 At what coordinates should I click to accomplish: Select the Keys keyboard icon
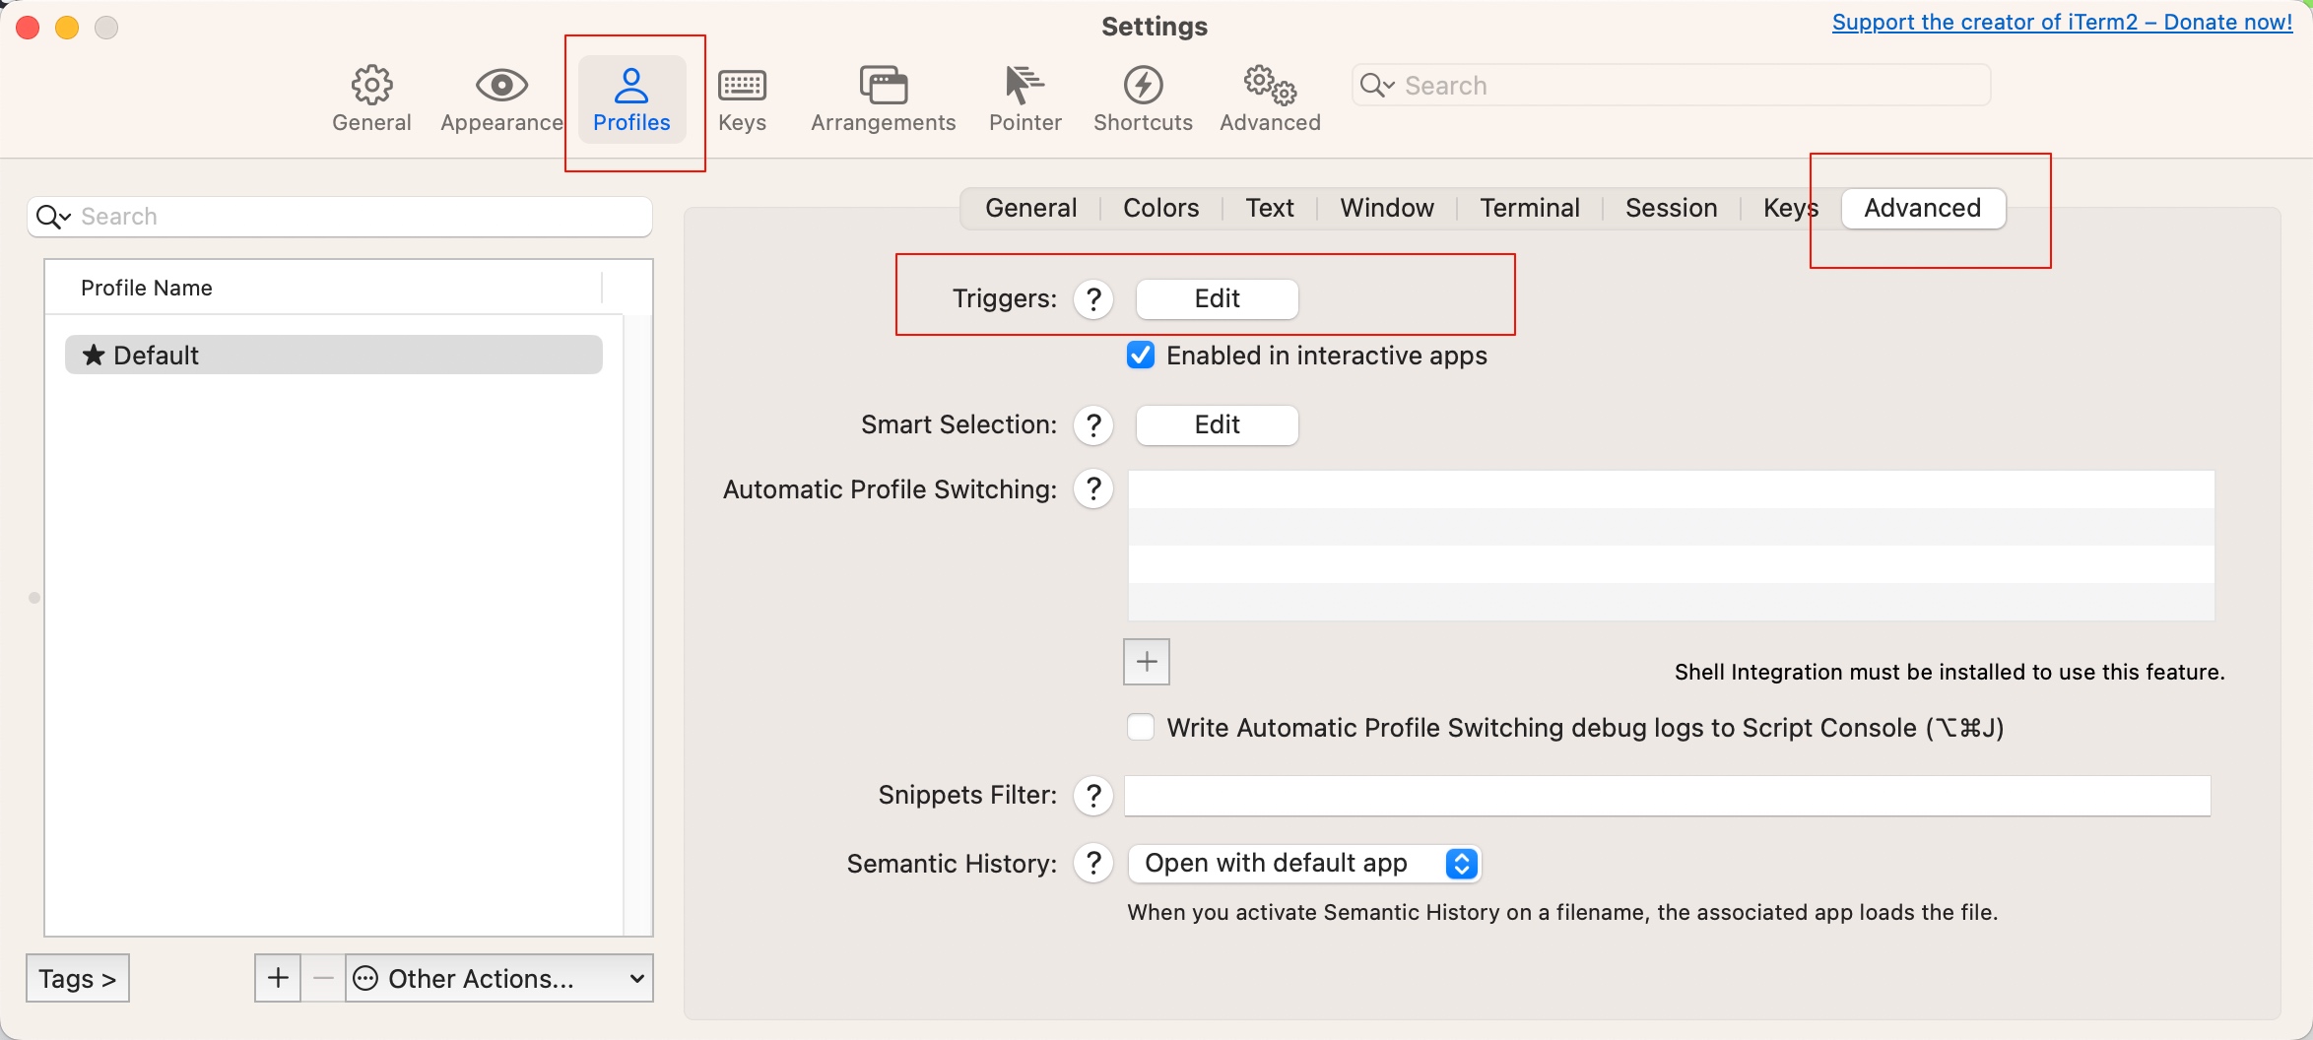742,87
